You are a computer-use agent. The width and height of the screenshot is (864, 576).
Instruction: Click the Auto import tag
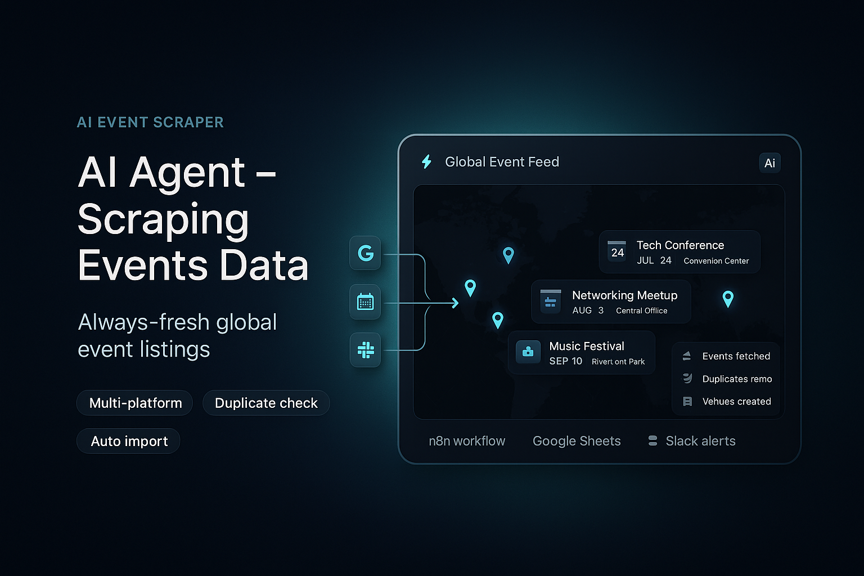(x=128, y=441)
